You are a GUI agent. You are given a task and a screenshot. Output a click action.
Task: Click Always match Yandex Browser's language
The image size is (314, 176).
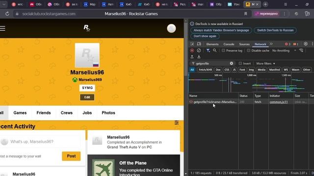pos(221,30)
